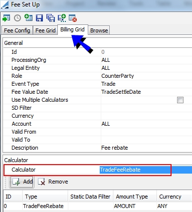192x212 pixels.
Task: Click the Amount Type column header
Action: pos(135,197)
